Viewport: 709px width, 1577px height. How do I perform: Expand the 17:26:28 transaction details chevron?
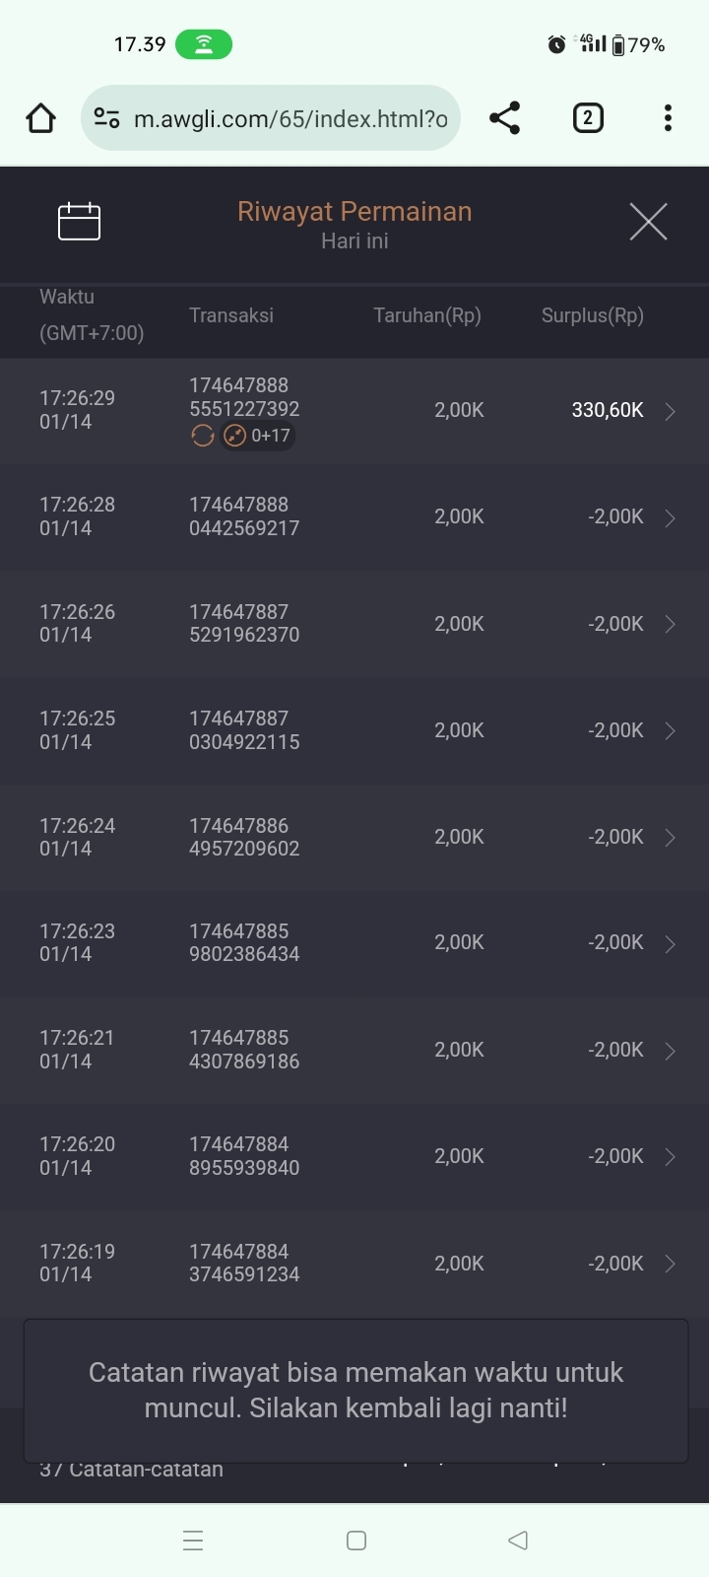(x=671, y=517)
